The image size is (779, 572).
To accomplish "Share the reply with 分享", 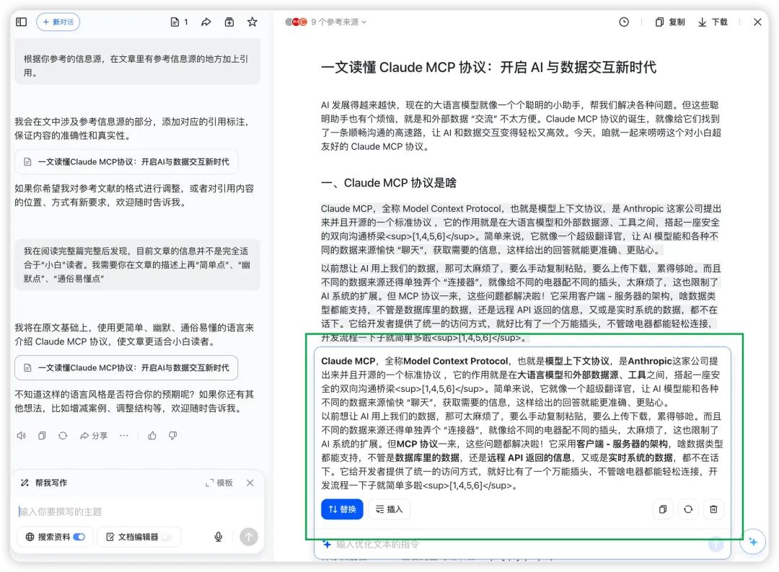I will [93, 436].
